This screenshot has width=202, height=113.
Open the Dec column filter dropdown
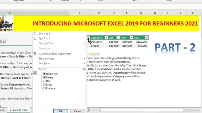pos(147,38)
